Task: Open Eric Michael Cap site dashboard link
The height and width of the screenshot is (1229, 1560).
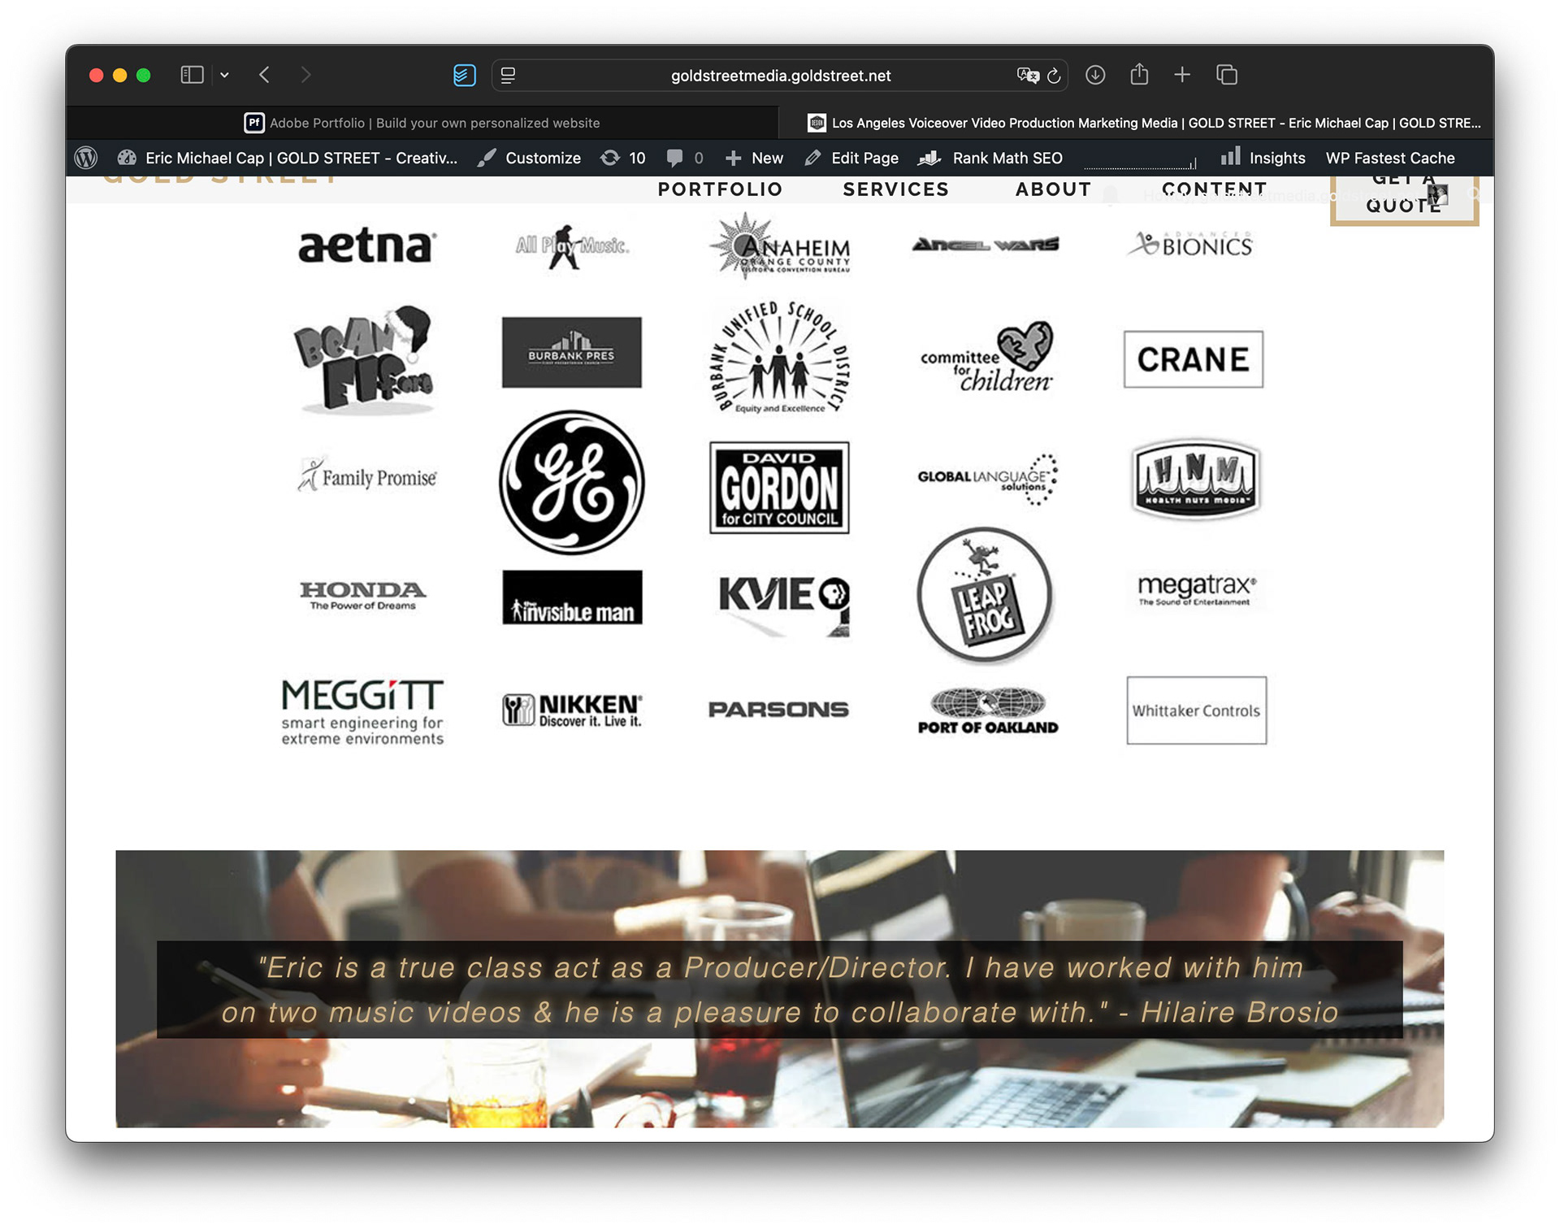Action: point(288,158)
